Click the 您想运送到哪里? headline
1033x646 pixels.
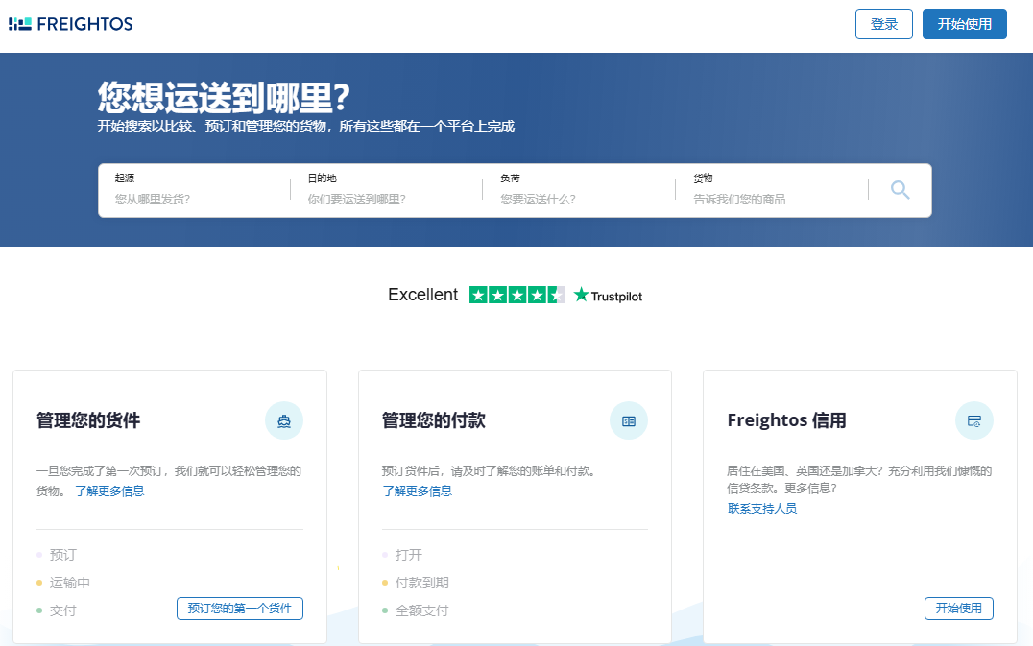[x=224, y=98]
